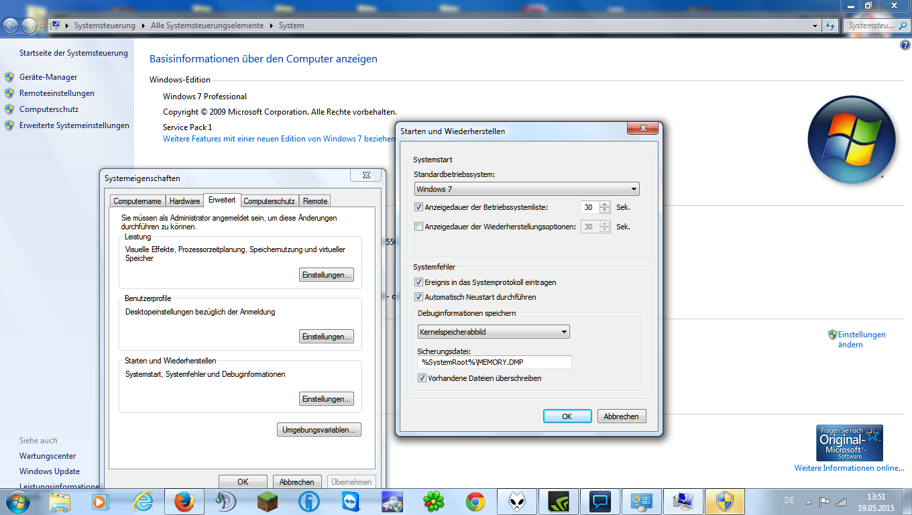Click OK in Starten und Wiederherstellen
This screenshot has height=515, width=912.
tap(567, 416)
